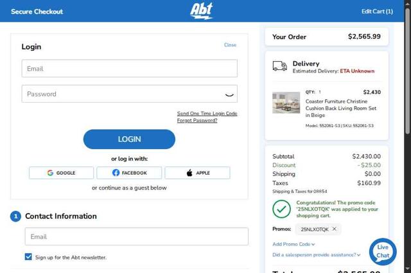Expand salesperson assistance question

[x=316, y=255]
